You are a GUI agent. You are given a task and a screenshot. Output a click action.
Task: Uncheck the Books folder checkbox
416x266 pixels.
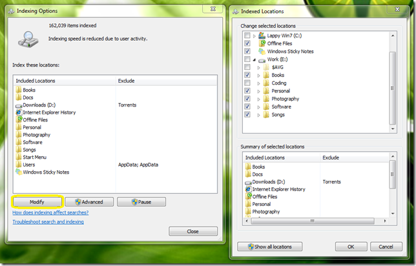[x=247, y=75]
